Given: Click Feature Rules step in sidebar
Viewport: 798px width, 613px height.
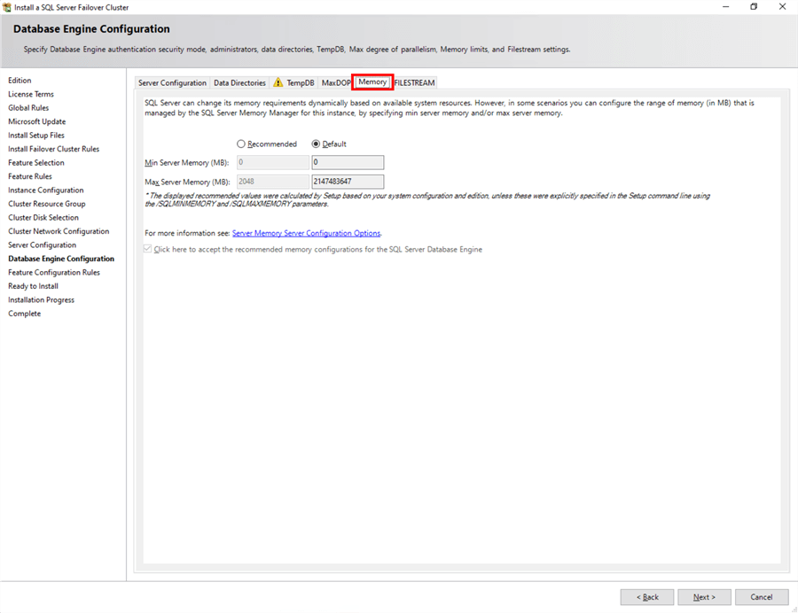Looking at the screenshot, I should point(30,176).
